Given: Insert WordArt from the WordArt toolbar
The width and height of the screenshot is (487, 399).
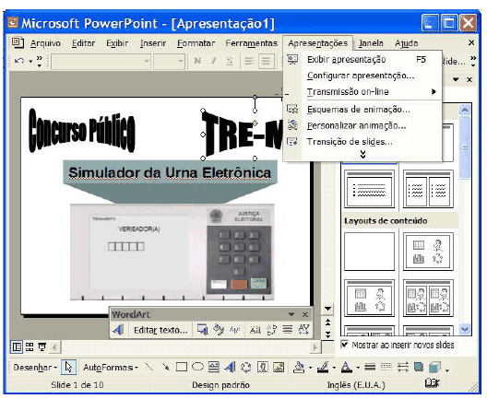Looking at the screenshot, I should pyautogui.click(x=118, y=330).
